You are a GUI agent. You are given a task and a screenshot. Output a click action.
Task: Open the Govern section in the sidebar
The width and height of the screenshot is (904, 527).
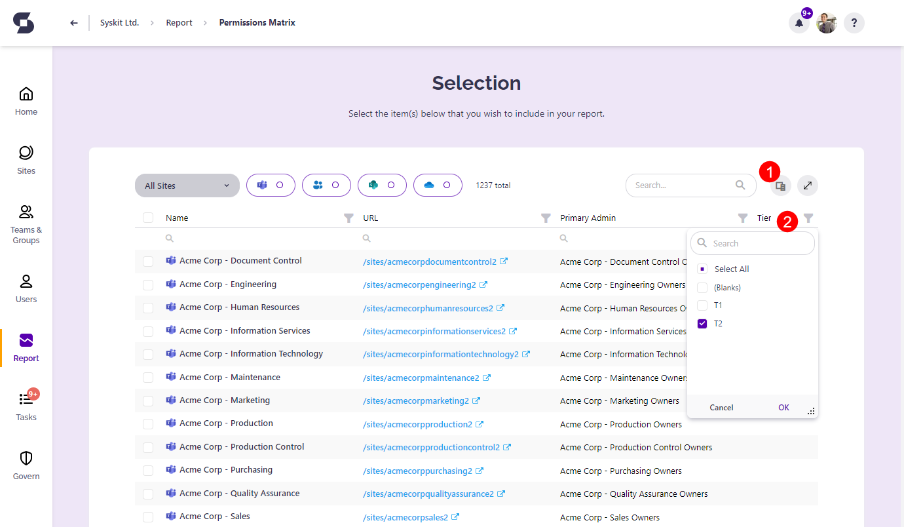(26, 464)
